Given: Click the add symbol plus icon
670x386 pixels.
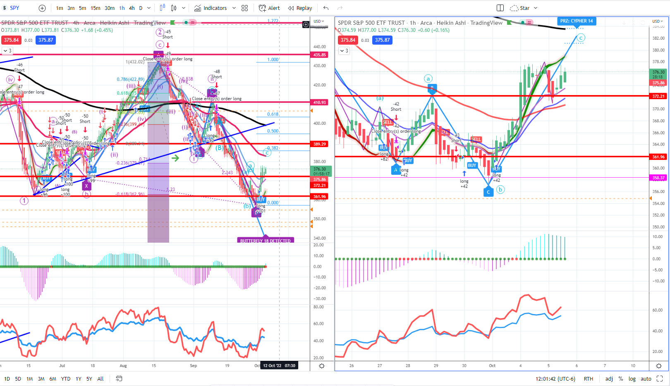Looking at the screenshot, I should tap(42, 8).
